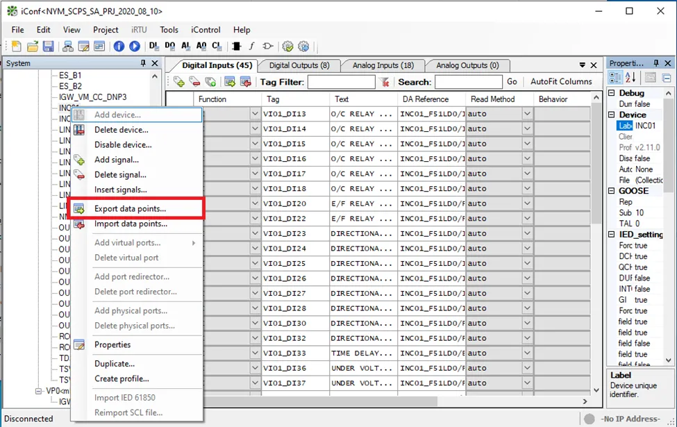Open the iControl menu
This screenshot has width=677, height=427.
206,30
